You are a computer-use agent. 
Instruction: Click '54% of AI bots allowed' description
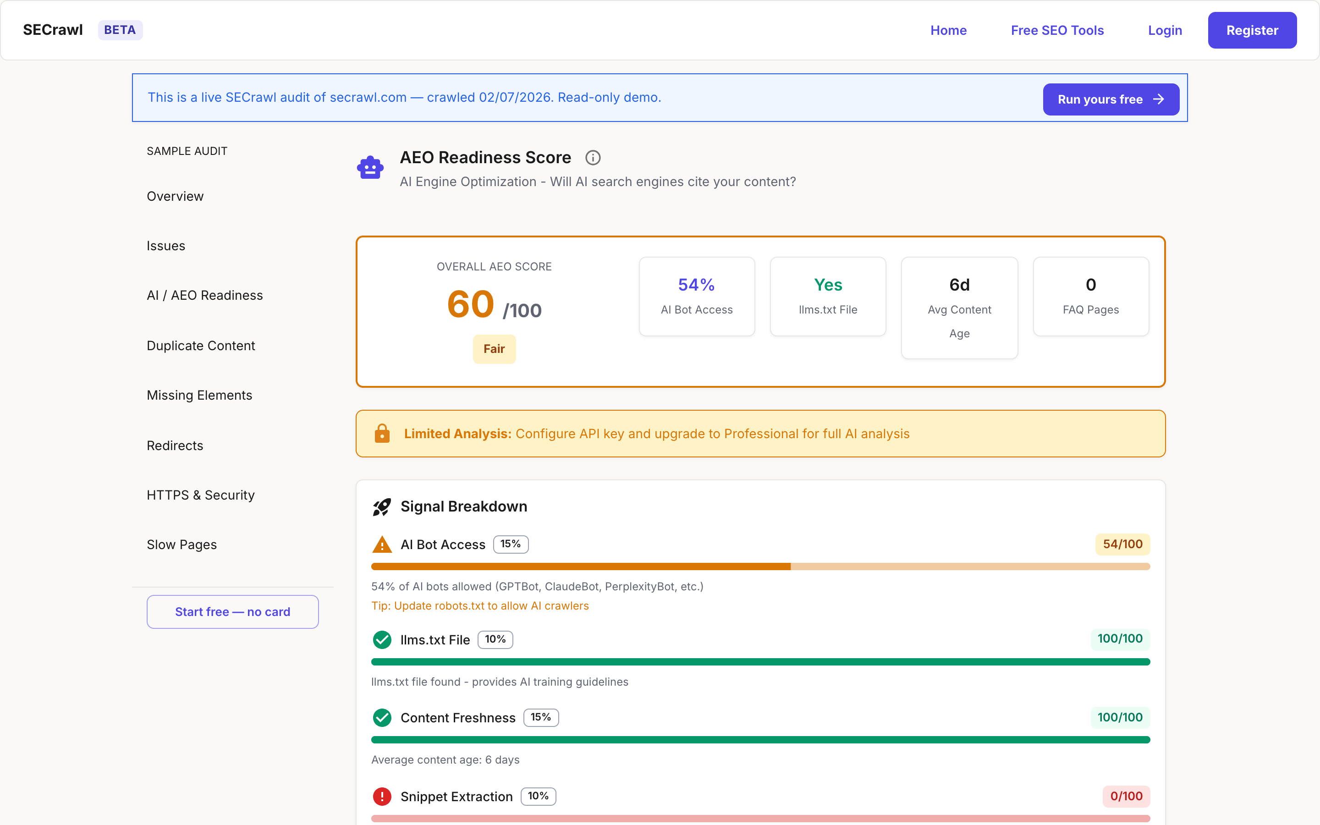(x=537, y=586)
